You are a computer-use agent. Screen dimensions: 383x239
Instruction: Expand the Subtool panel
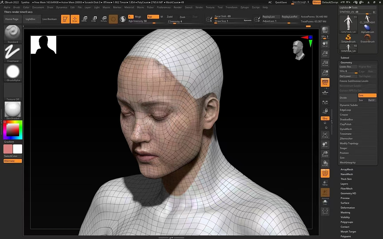tap(345, 57)
